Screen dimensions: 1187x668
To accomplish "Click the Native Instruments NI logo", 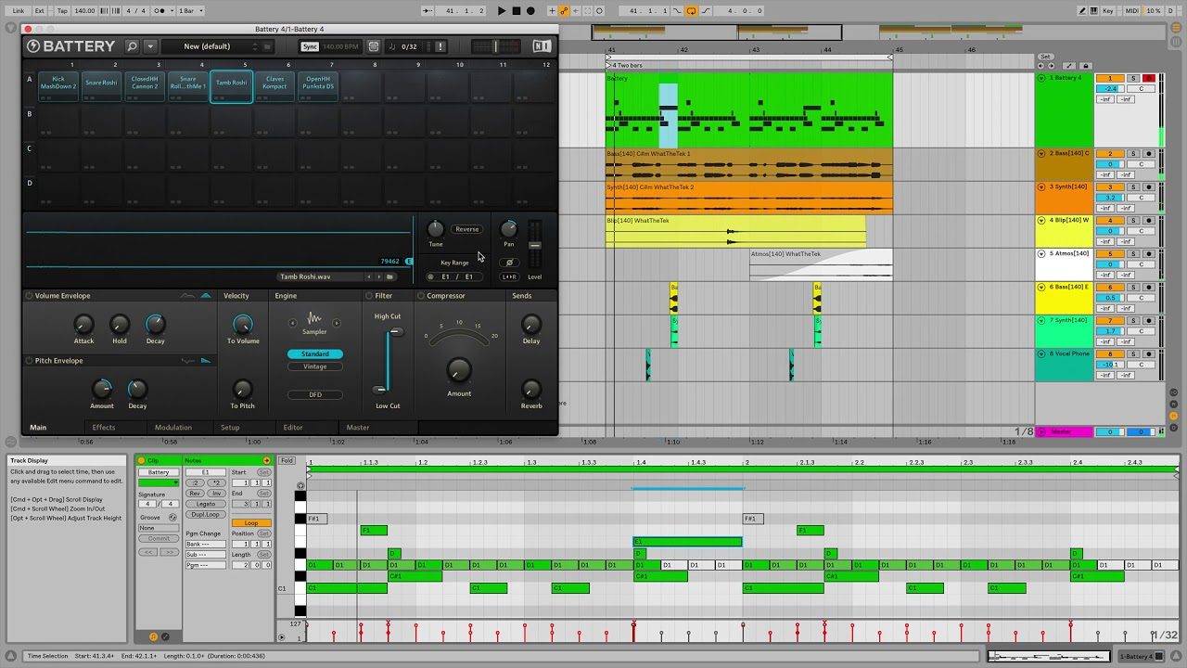I will 542,46.
